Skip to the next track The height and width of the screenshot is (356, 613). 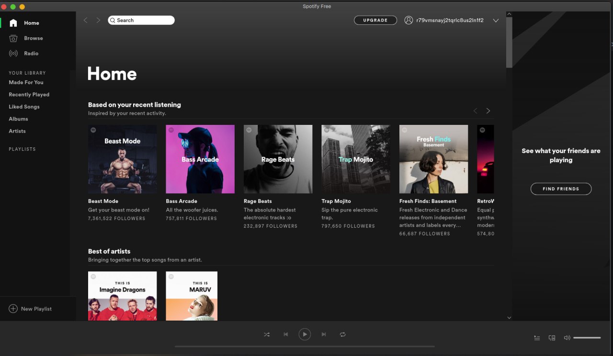click(x=324, y=334)
